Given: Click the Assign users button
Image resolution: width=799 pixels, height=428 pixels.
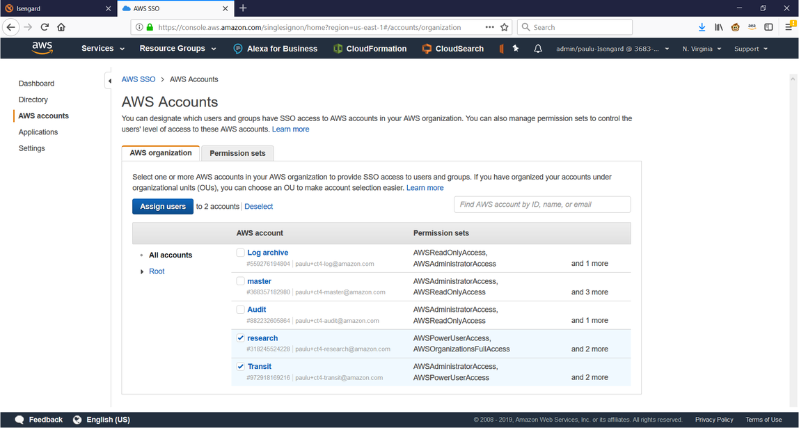Looking at the screenshot, I should [163, 207].
